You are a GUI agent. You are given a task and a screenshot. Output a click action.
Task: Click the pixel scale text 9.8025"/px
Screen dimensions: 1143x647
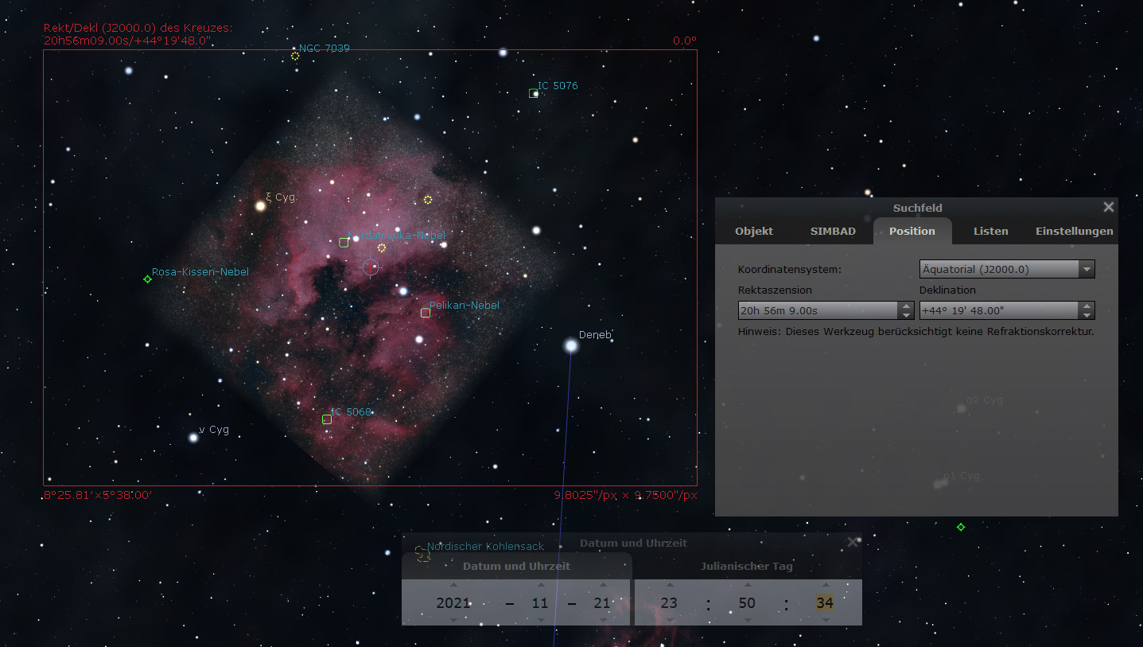[x=625, y=495]
